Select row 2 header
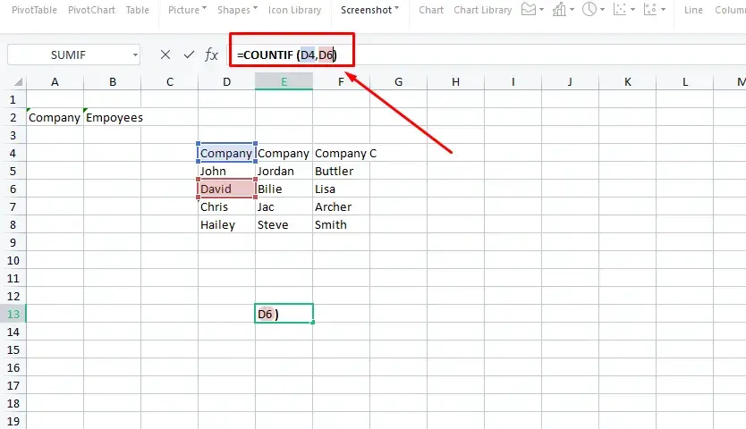746x429 pixels. (x=13, y=117)
